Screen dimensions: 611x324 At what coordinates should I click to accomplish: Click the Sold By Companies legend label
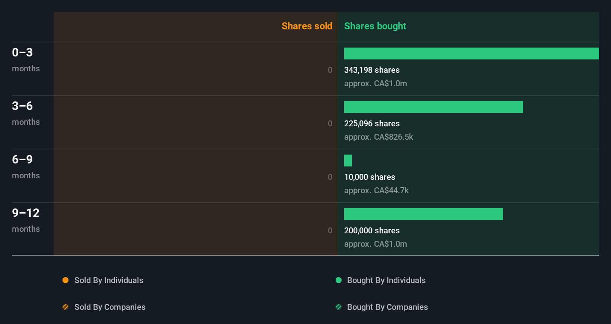(x=110, y=307)
